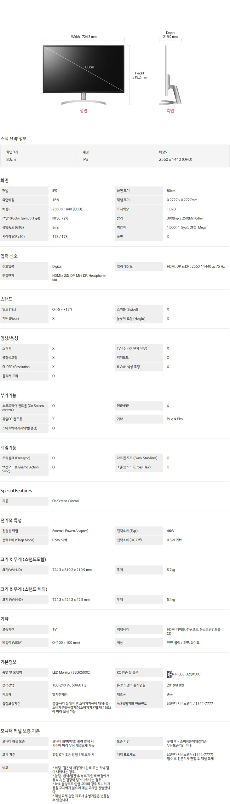Image resolution: width=230 pixels, height=804 pixels.
Task: Click the R-R-LGE-32QK500 certification number
Action: [x=186, y=674]
